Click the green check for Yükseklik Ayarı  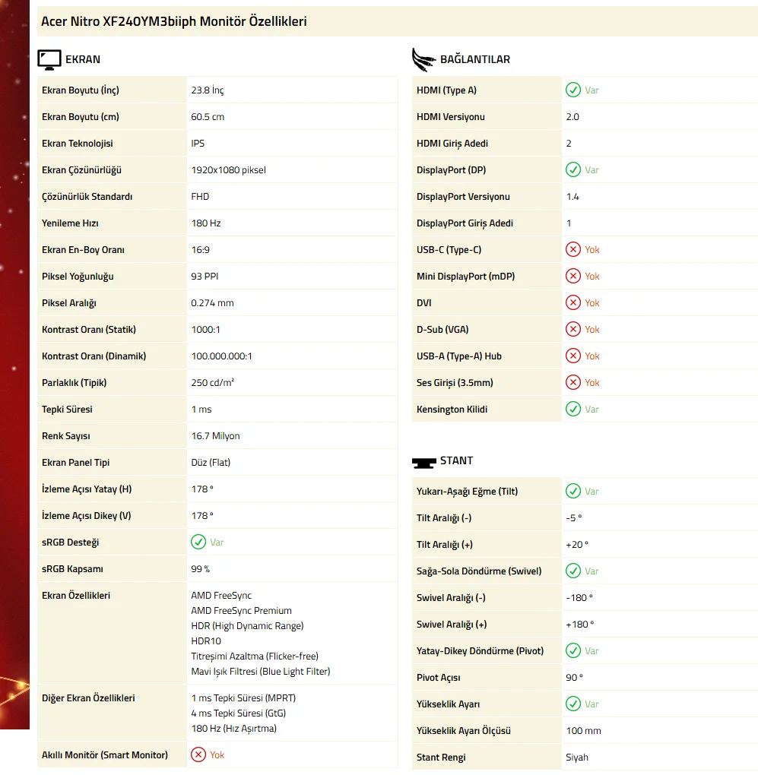click(573, 704)
